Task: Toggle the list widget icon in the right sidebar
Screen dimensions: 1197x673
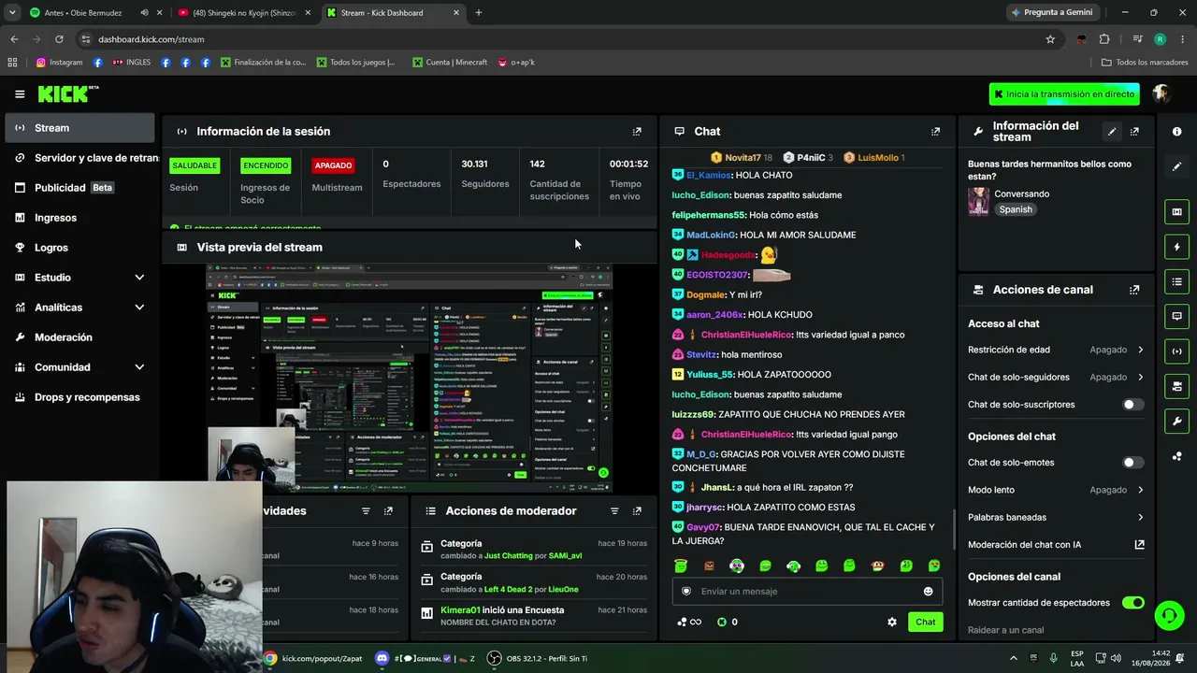Action: pyautogui.click(x=1177, y=281)
